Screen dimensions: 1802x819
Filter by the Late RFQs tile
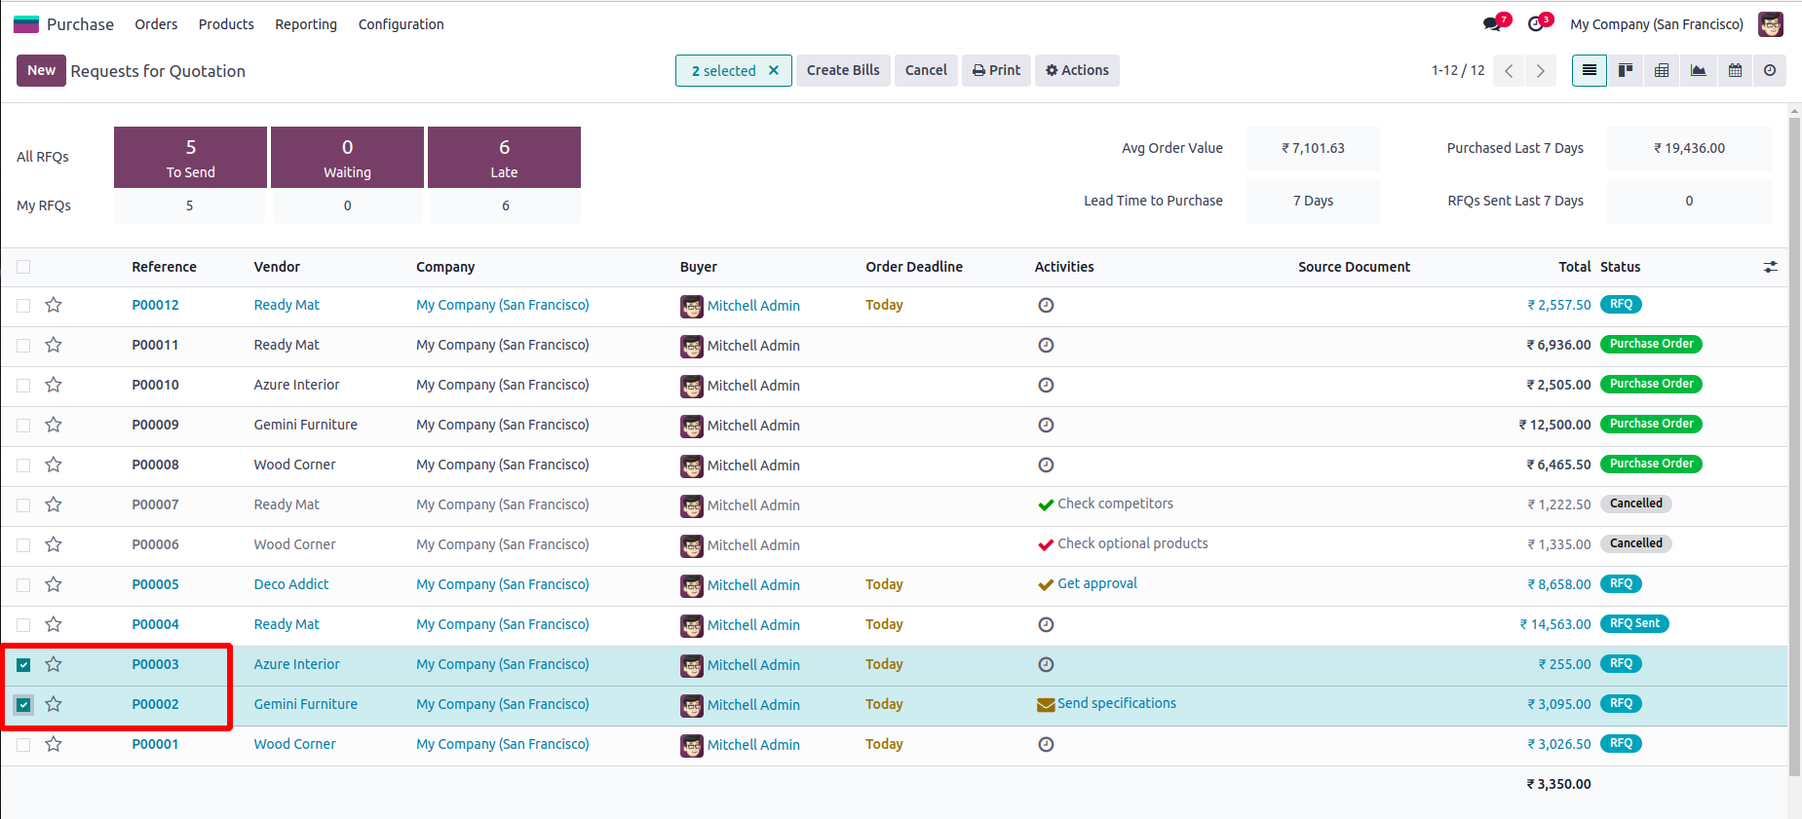504,157
